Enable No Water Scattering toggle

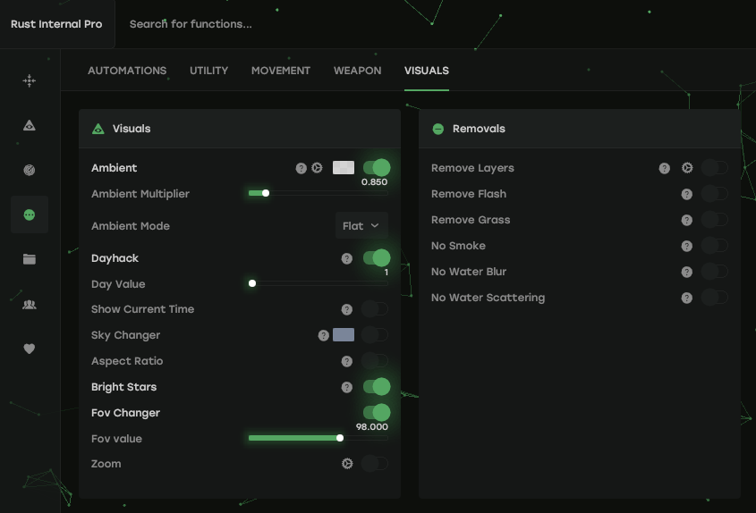pyautogui.click(x=715, y=298)
